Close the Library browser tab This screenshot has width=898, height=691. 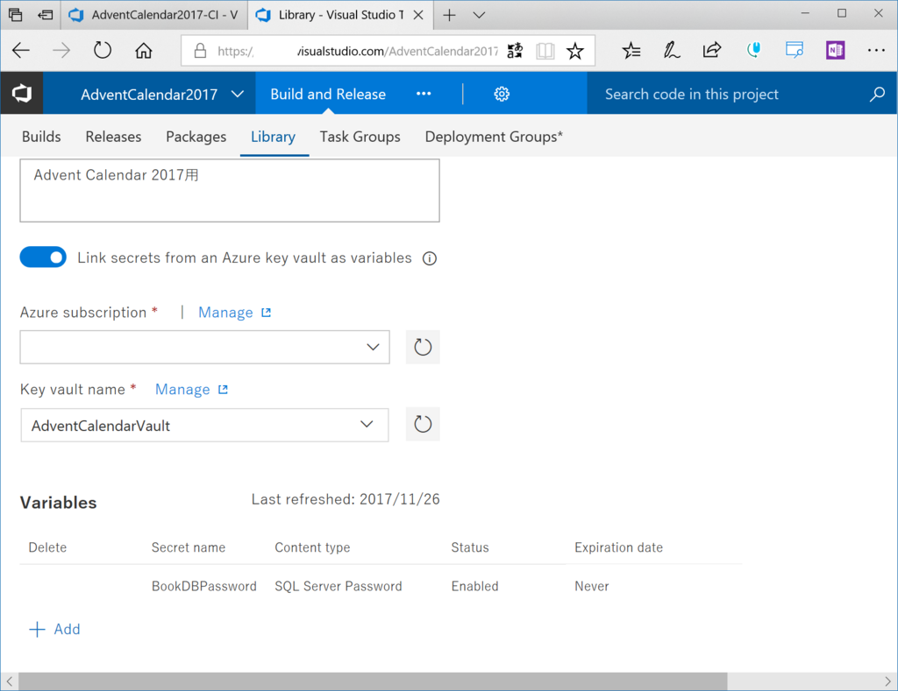pyautogui.click(x=418, y=15)
